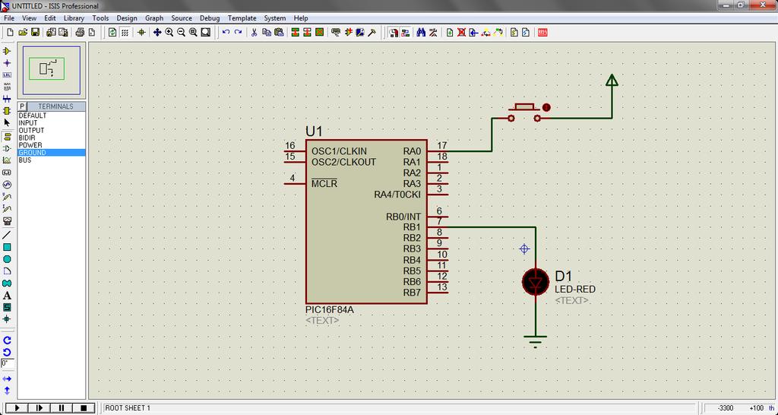The image size is (778, 415).
Task: Select POWER in terminals list
Action: [x=52, y=145]
